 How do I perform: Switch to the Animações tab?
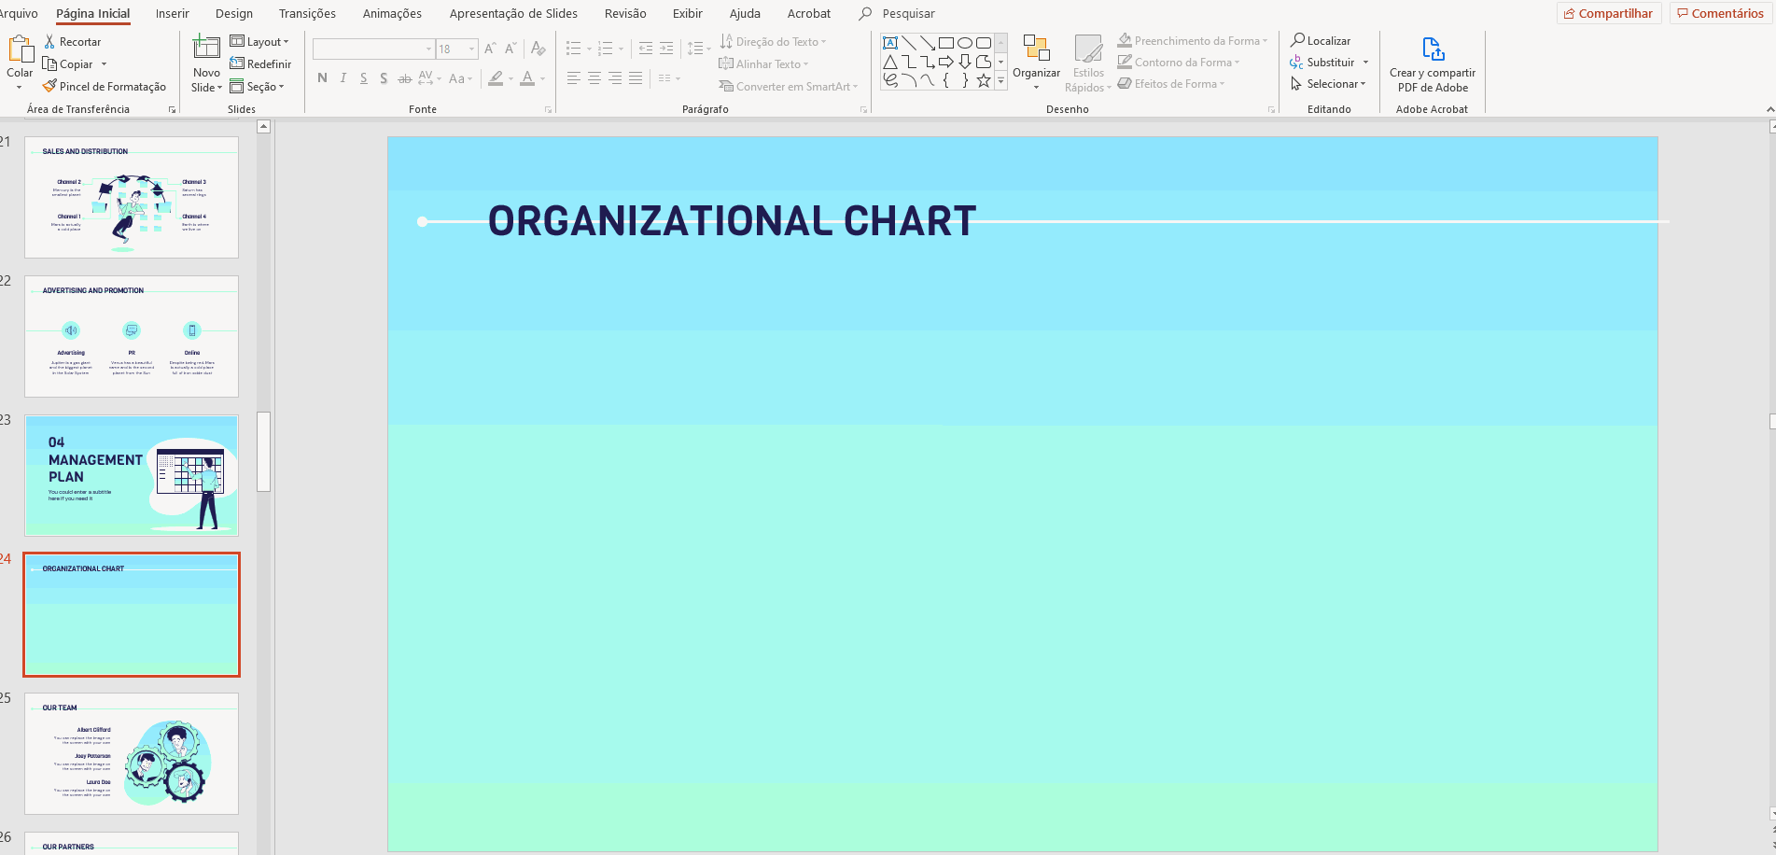pos(392,13)
